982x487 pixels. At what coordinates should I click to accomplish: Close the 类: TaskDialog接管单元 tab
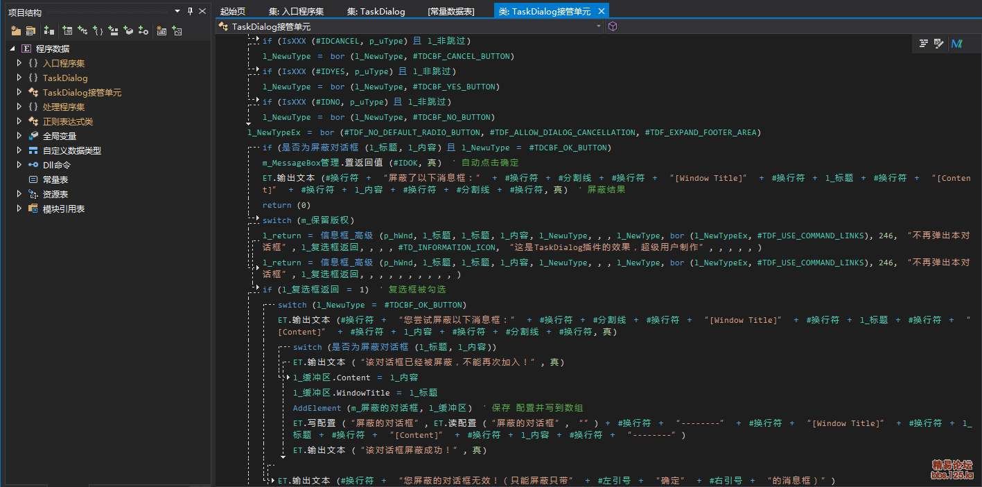(601, 11)
